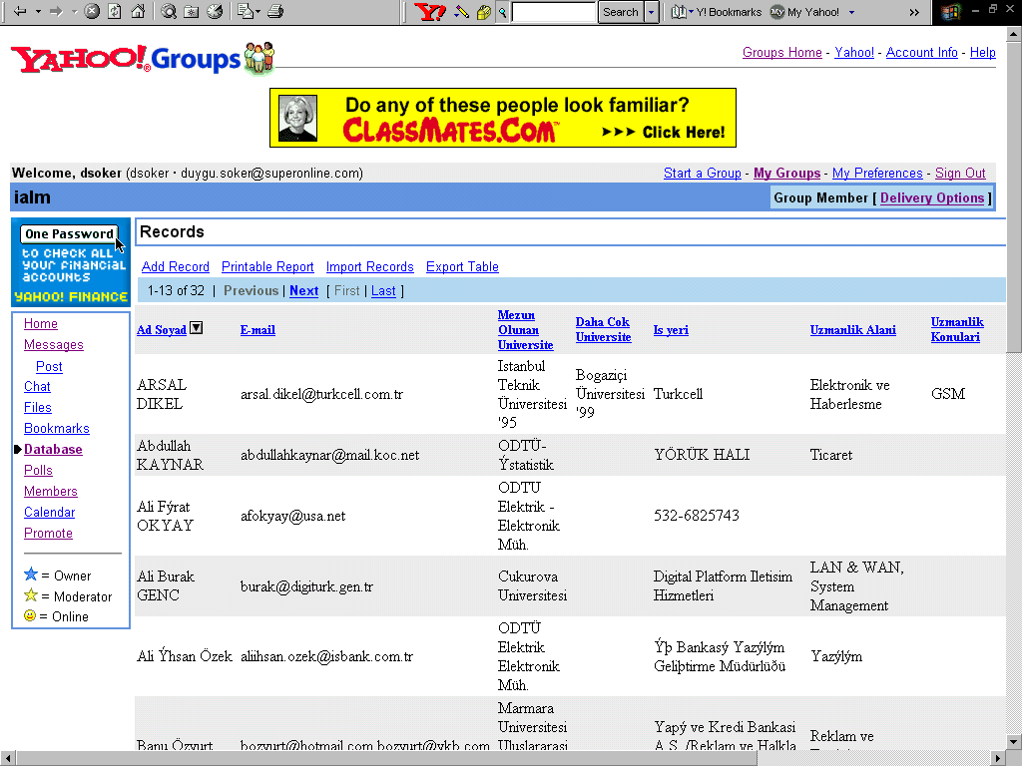Click the Y! Bookmarks book icon
This screenshot has width=1022, height=766.
[679, 12]
